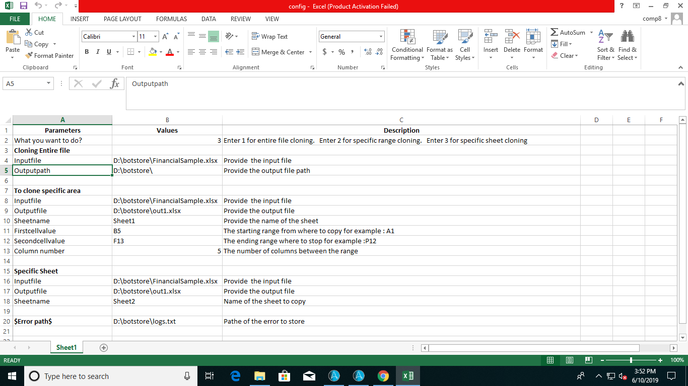The height and width of the screenshot is (386, 688).
Task: Open the Format as Table gallery
Action: click(x=439, y=37)
